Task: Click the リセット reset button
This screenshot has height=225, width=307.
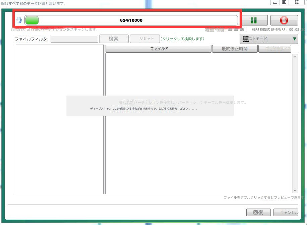Action: pos(145,39)
